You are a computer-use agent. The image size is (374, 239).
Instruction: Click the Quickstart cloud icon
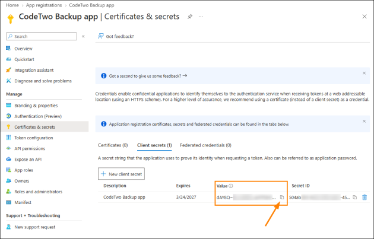(8, 59)
